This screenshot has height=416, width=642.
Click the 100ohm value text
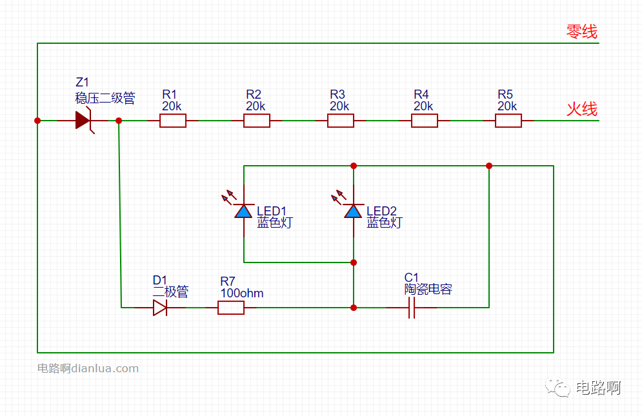[242, 293]
